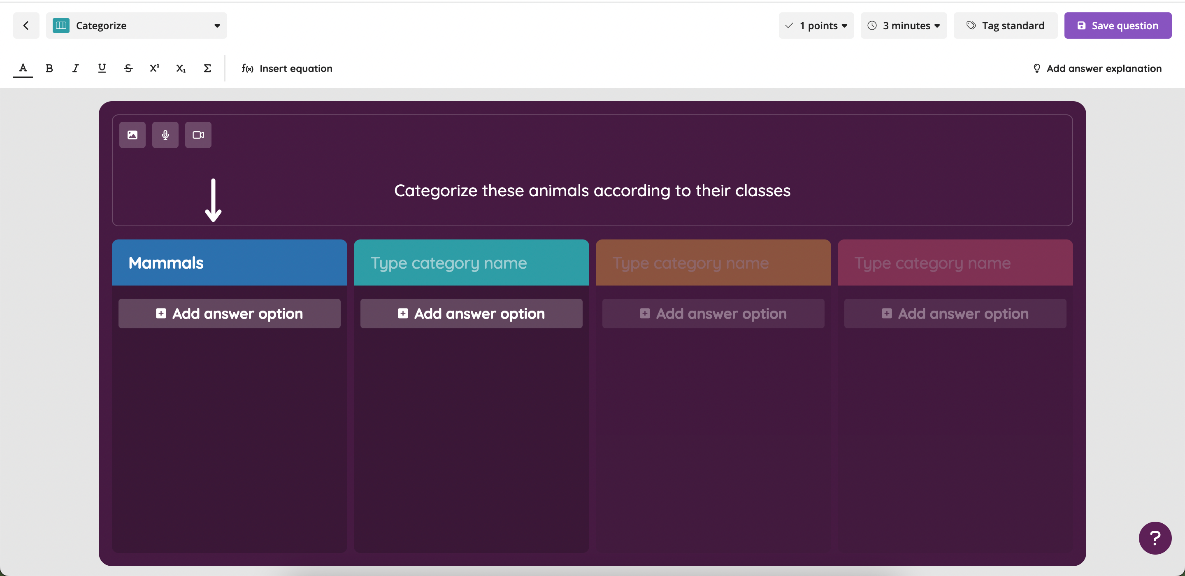This screenshot has width=1185, height=576.
Task: Select the superscript icon
Action: [155, 68]
